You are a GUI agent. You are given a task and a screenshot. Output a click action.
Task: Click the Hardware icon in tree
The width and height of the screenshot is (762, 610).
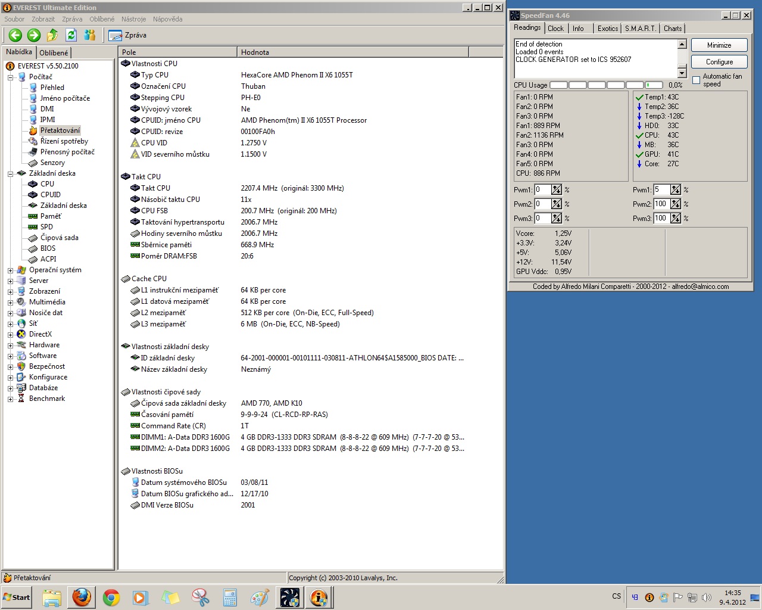pyautogui.click(x=21, y=345)
